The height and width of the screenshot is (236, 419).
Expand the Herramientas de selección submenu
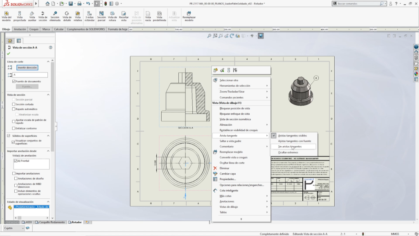click(x=241, y=86)
